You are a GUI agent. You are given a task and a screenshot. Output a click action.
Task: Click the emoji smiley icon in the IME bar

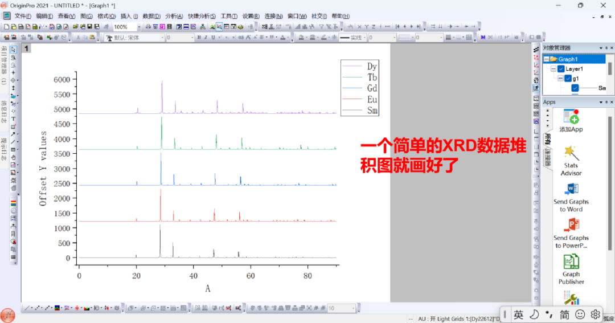(580, 314)
